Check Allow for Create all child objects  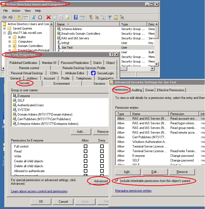[85, 161]
